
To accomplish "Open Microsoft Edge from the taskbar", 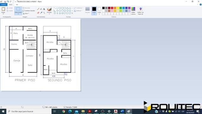I will (x=70, y=111).
